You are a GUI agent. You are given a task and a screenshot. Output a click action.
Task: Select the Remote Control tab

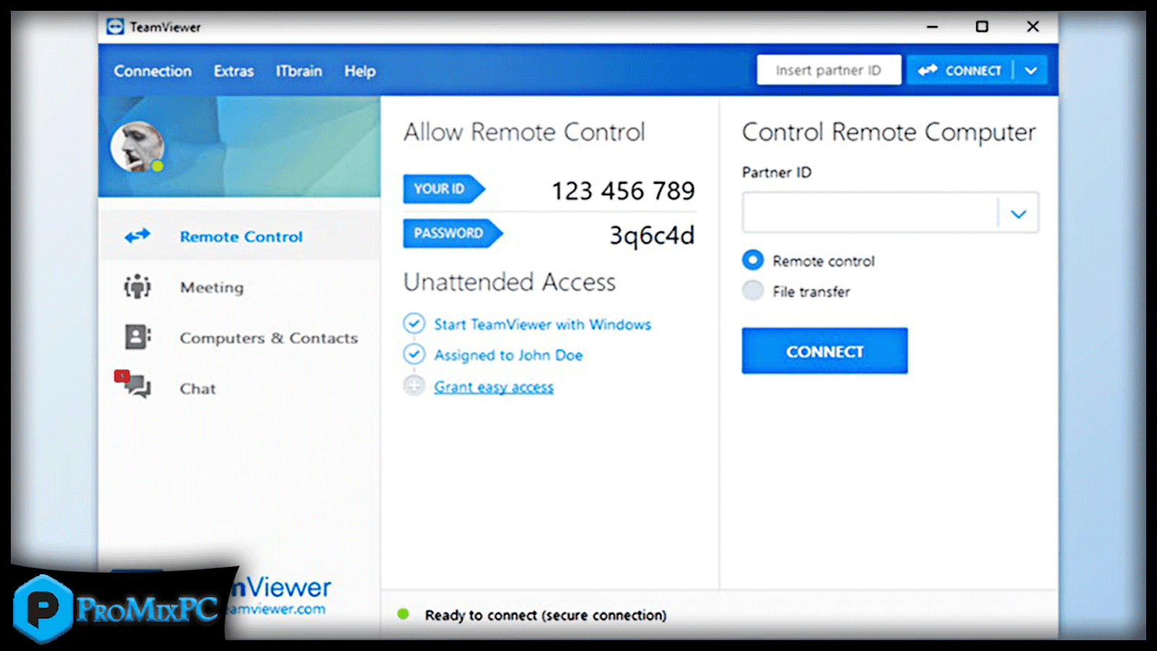239,236
